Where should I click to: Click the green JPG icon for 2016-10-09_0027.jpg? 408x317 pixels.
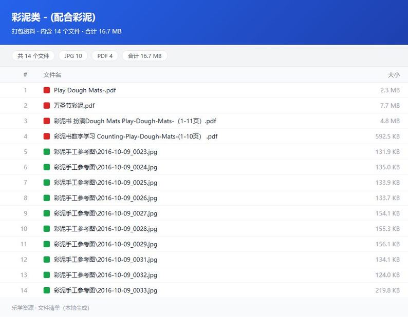pos(47,213)
